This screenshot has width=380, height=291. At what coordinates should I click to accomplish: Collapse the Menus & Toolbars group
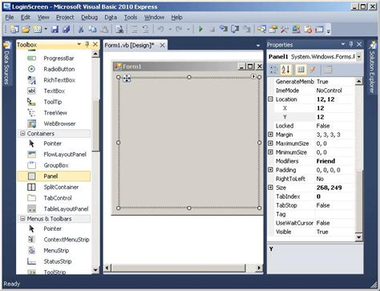tap(22, 219)
